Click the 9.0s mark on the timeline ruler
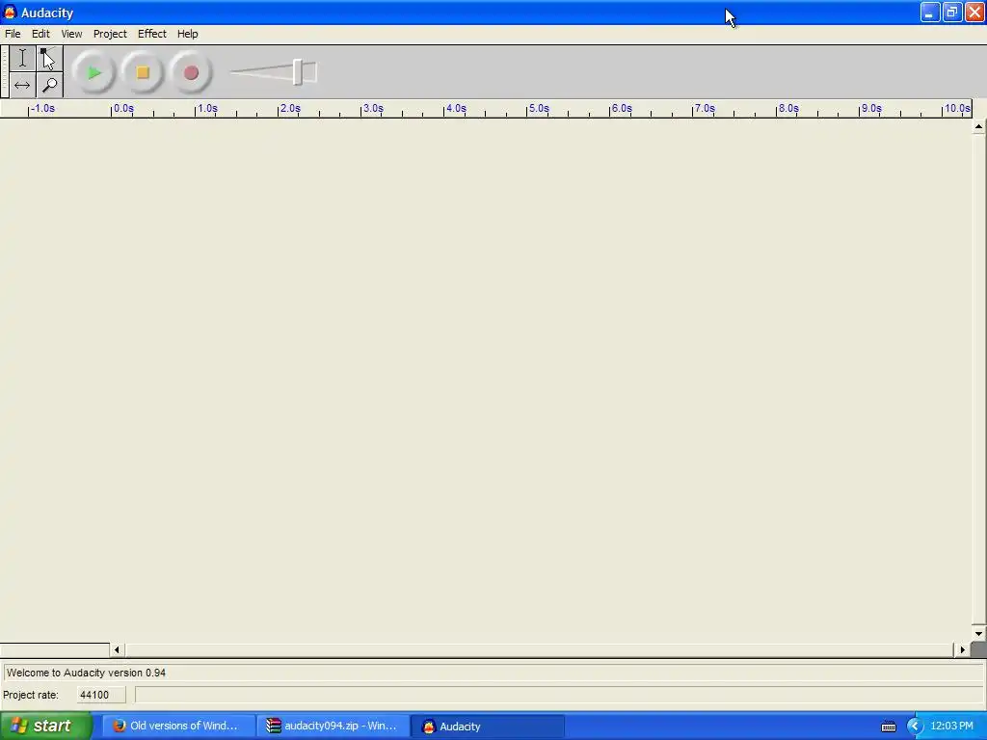The height and width of the screenshot is (740, 987). pos(871,108)
